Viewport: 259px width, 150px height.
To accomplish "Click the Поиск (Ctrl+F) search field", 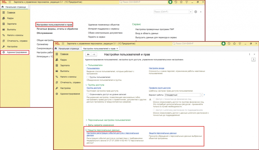I will [171, 12].
